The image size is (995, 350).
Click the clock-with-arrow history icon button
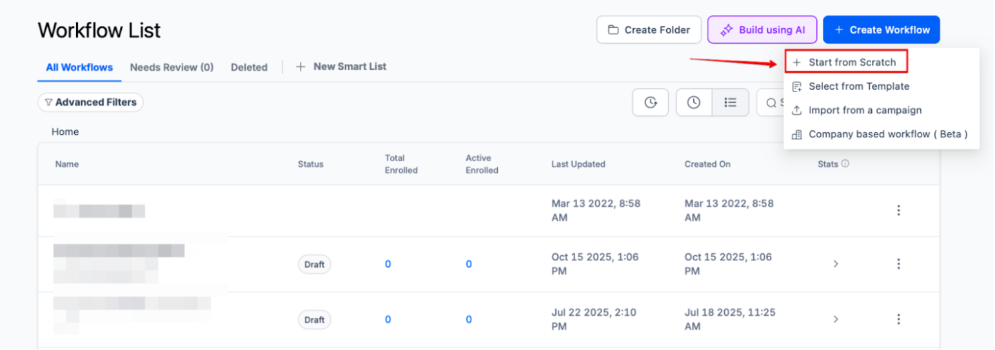[x=651, y=102]
